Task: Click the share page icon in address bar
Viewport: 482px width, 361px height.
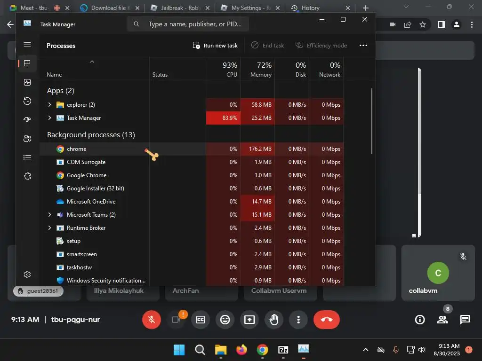Action: pos(408,24)
